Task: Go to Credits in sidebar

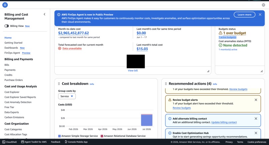Action: coord(8,75)
